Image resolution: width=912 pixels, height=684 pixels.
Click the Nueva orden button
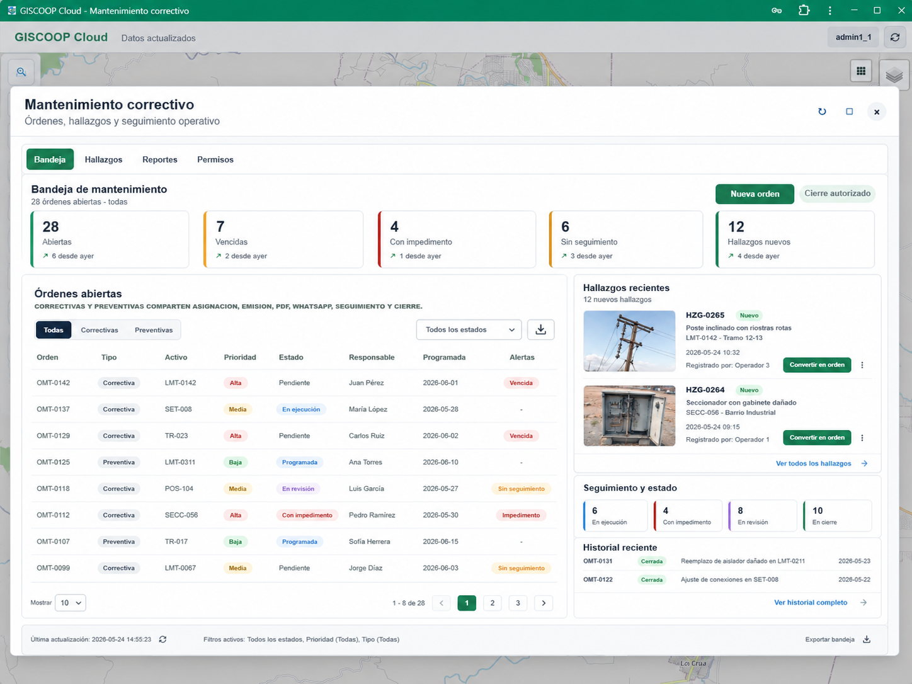coord(755,194)
